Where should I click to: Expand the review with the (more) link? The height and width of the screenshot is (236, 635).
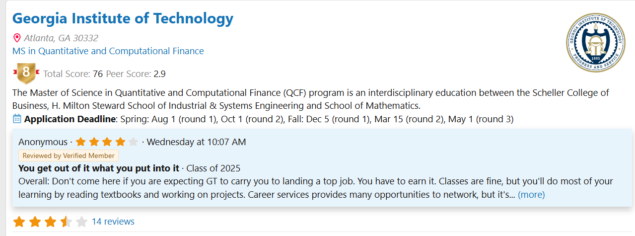pos(531,195)
